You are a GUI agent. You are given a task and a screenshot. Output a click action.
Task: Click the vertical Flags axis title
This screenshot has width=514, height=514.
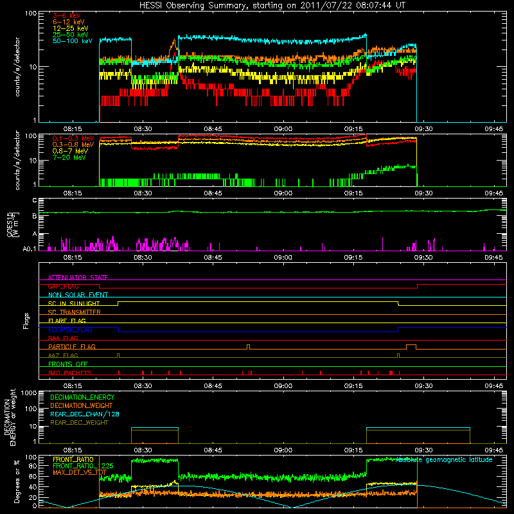pos(26,321)
